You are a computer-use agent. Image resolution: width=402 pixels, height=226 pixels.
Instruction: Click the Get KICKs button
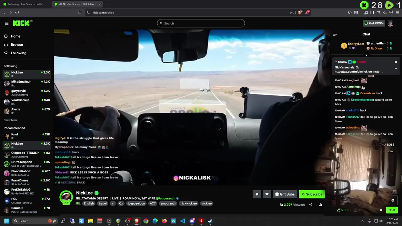tap(374, 23)
